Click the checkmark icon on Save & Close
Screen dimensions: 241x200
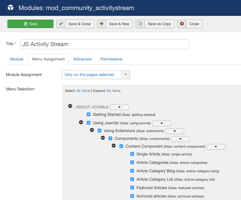coord(61,24)
